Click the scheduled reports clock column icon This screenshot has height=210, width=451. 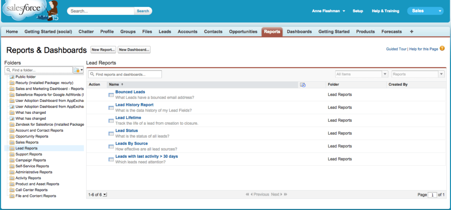point(302,85)
